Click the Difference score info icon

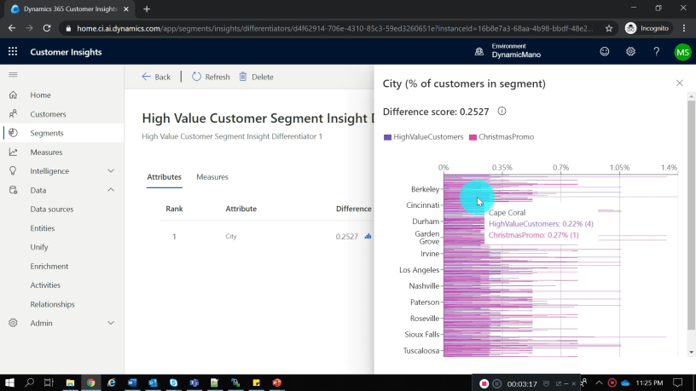click(502, 112)
